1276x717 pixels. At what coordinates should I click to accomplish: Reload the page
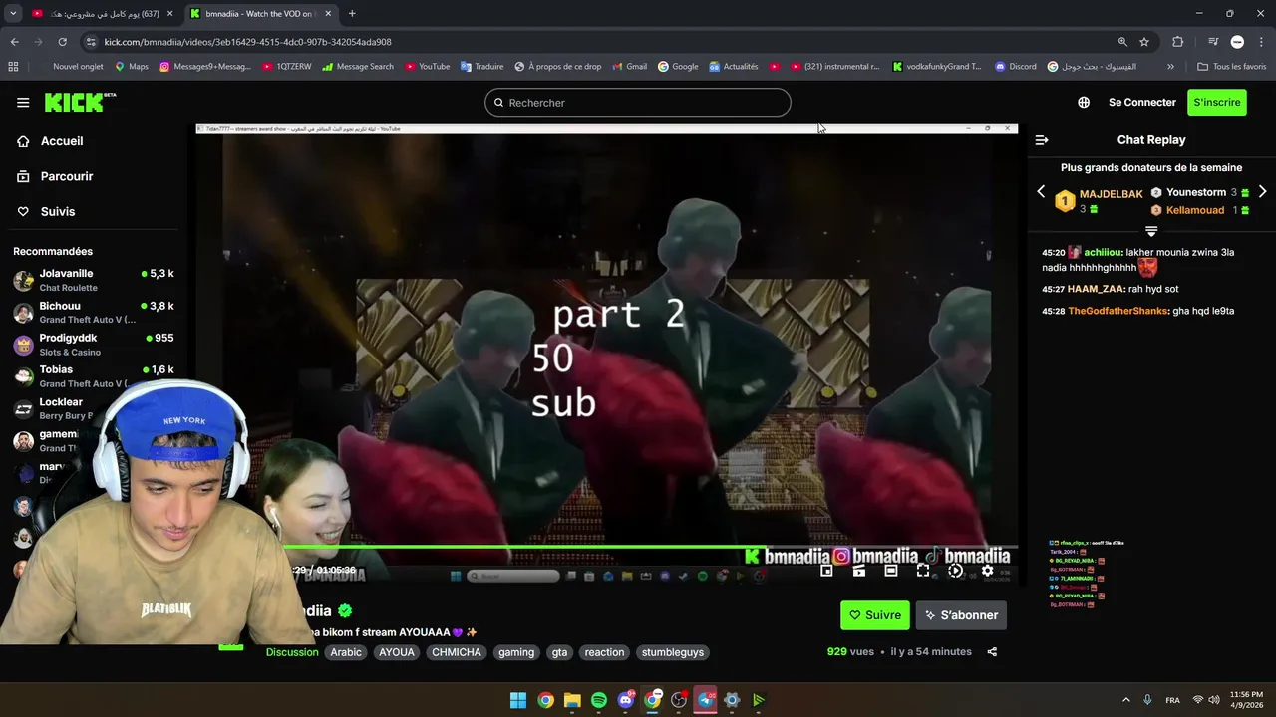(62, 42)
